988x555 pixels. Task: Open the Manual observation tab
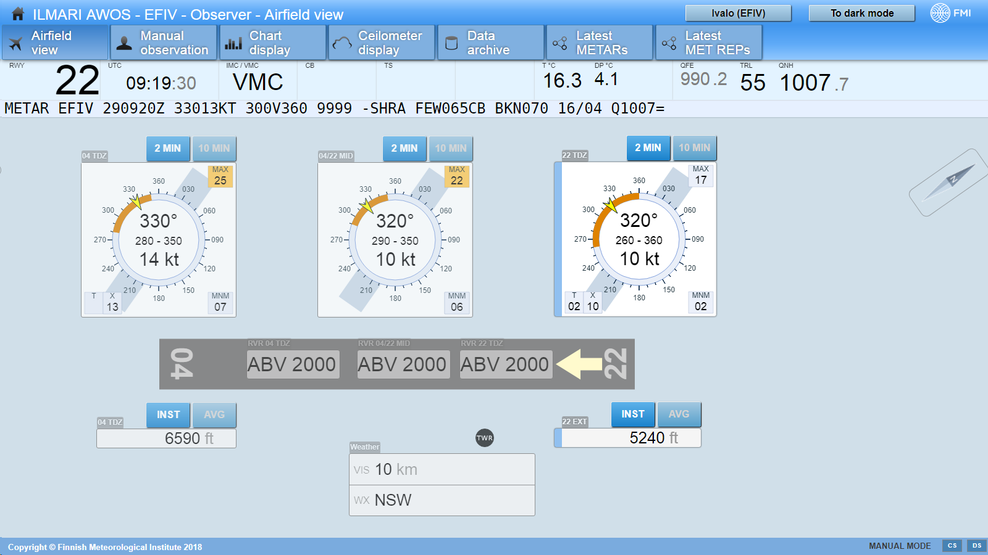click(164, 43)
